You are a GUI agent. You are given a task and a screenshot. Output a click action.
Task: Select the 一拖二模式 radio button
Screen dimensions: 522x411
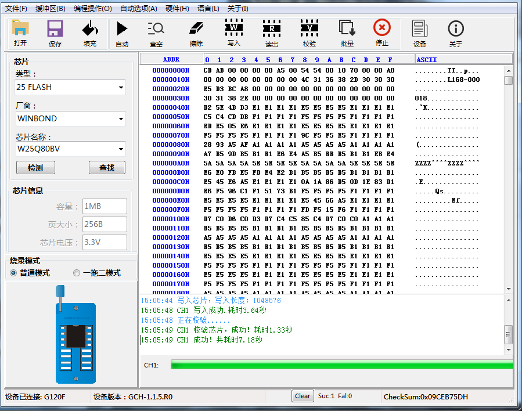click(77, 273)
